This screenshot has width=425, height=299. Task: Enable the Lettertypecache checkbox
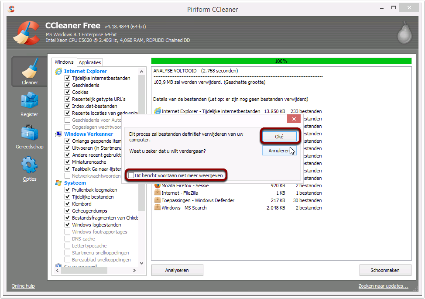(x=68, y=246)
